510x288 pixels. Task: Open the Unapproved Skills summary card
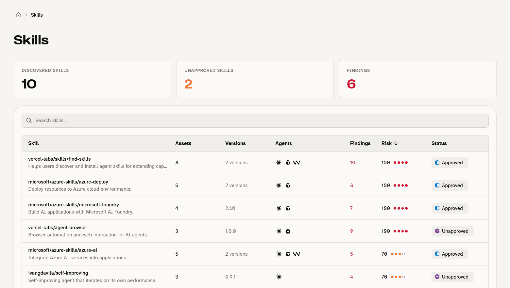pyautogui.click(x=255, y=79)
